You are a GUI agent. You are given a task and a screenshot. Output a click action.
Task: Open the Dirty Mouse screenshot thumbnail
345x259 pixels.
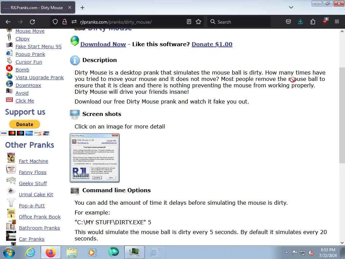coord(95,158)
